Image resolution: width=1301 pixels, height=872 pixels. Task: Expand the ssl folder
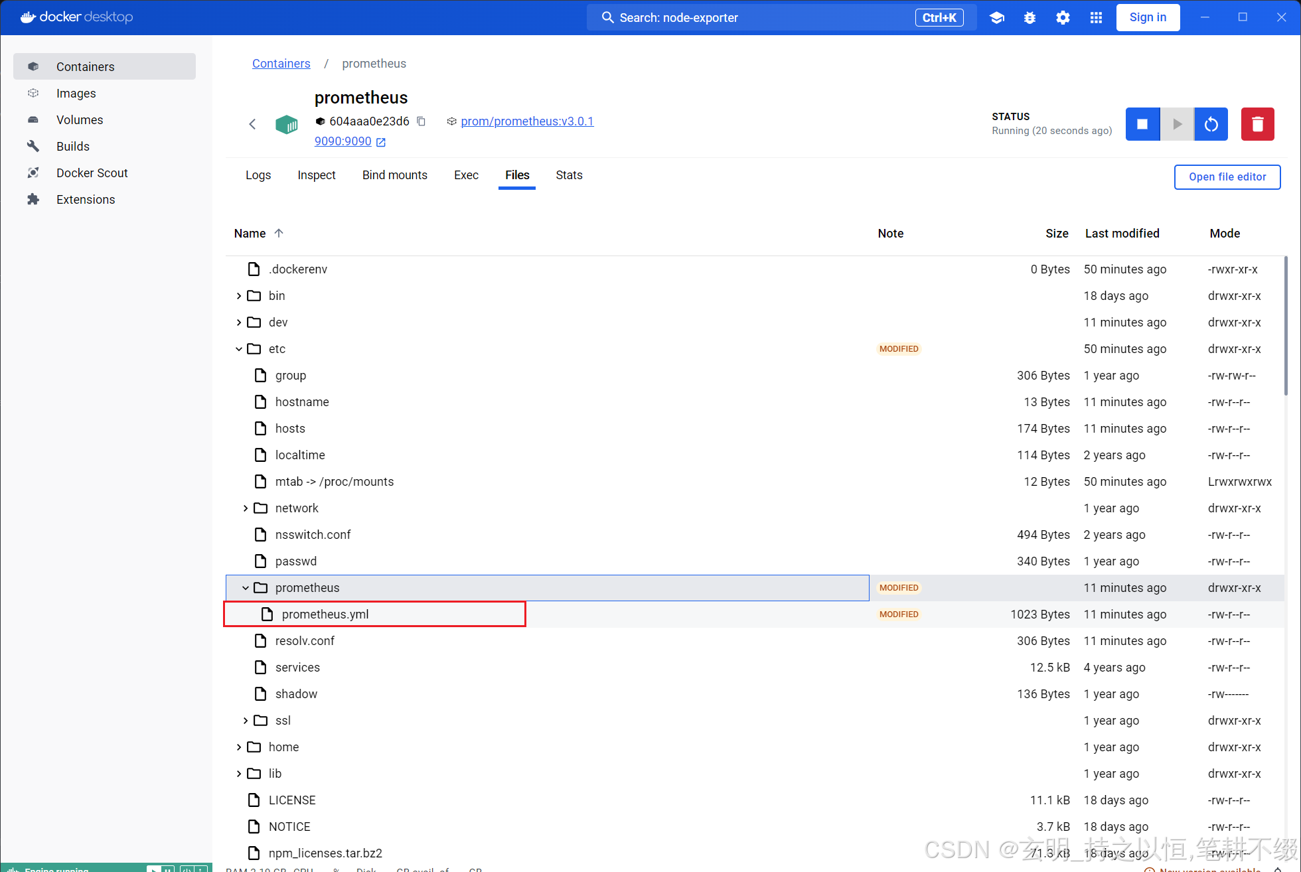pyautogui.click(x=246, y=721)
